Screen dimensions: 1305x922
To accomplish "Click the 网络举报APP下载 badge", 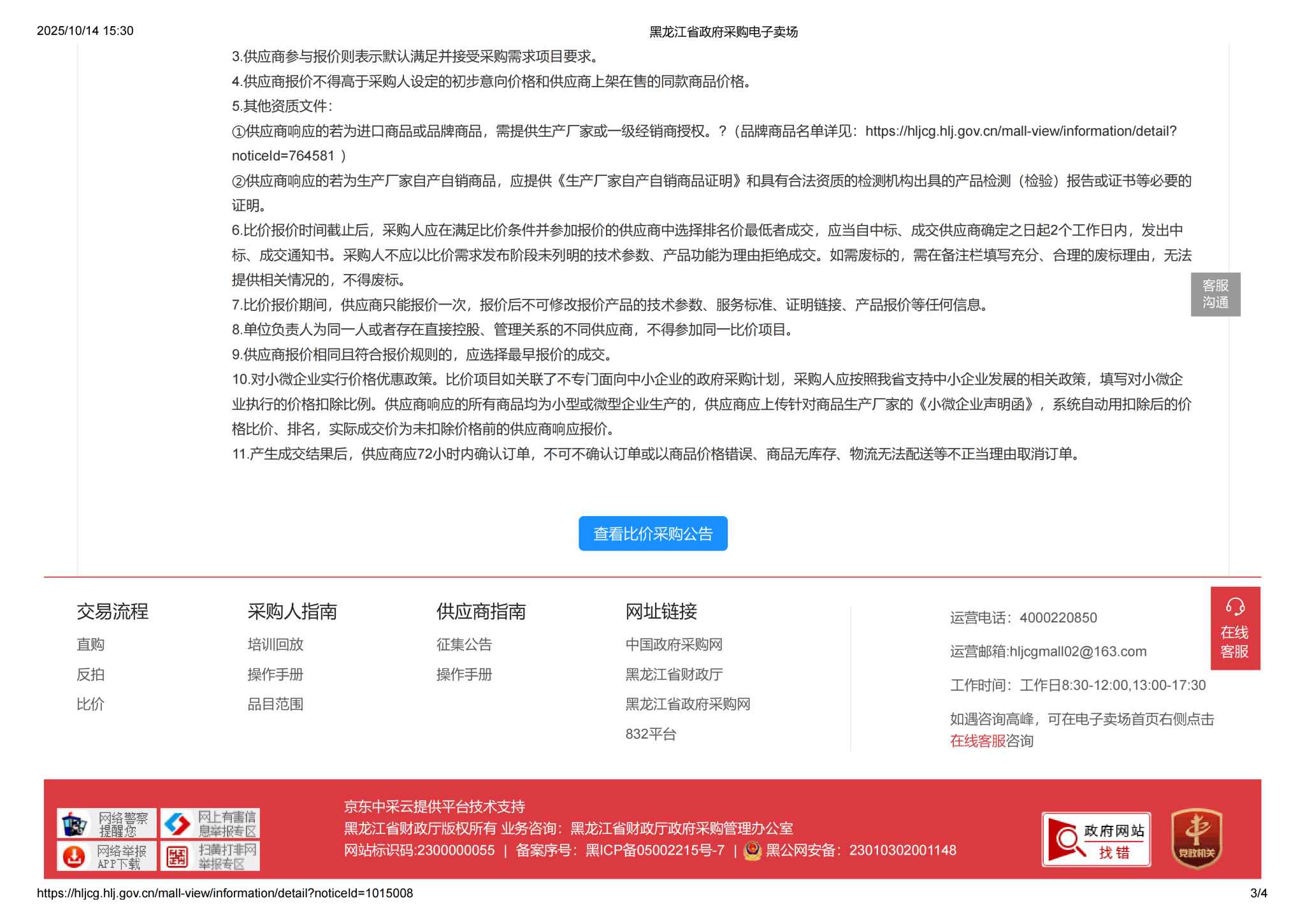I will (x=106, y=856).
